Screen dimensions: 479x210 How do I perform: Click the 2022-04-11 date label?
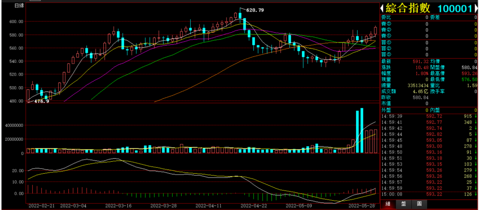tap(208, 206)
